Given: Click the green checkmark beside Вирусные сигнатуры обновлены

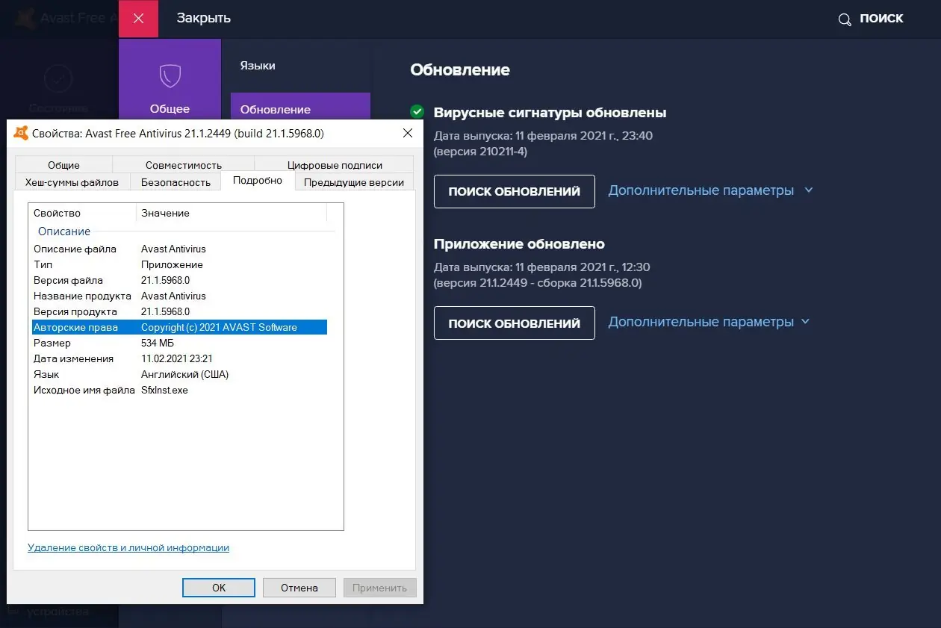Looking at the screenshot, I should (417, 112).
